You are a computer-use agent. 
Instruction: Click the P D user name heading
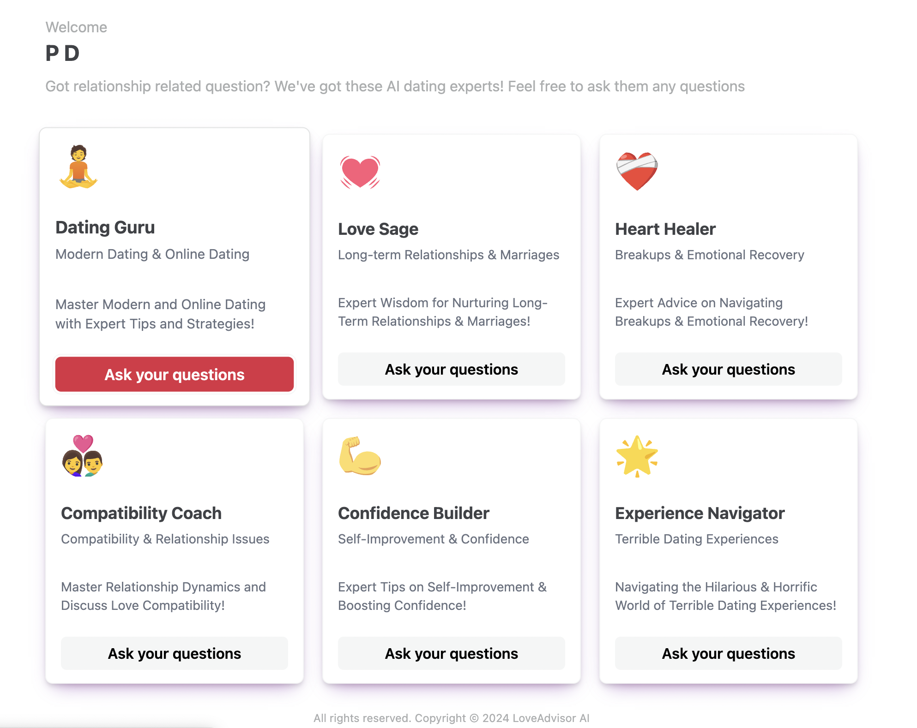63,53
